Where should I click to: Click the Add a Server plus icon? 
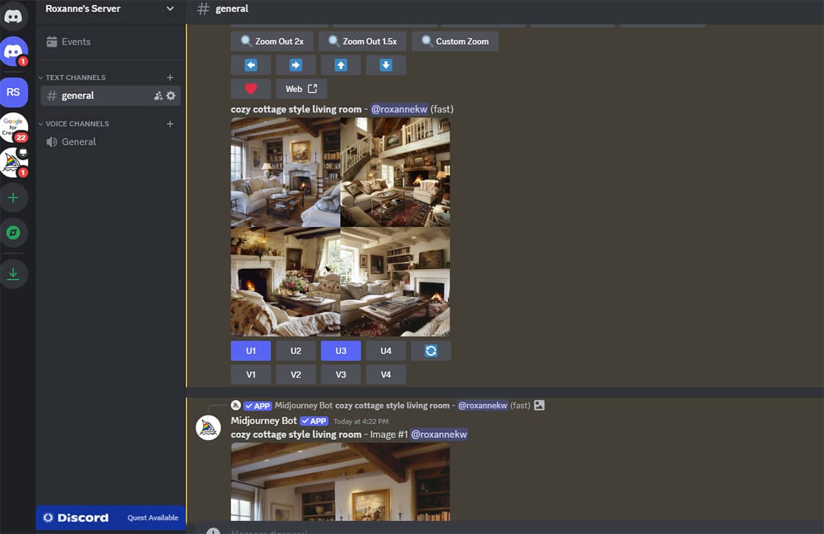[x=13, y=198]
